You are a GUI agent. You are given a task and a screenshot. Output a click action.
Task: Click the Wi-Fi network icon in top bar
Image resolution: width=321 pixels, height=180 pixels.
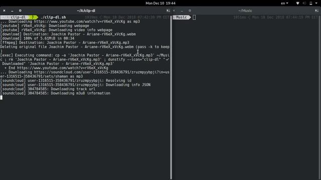coord(297,3)
